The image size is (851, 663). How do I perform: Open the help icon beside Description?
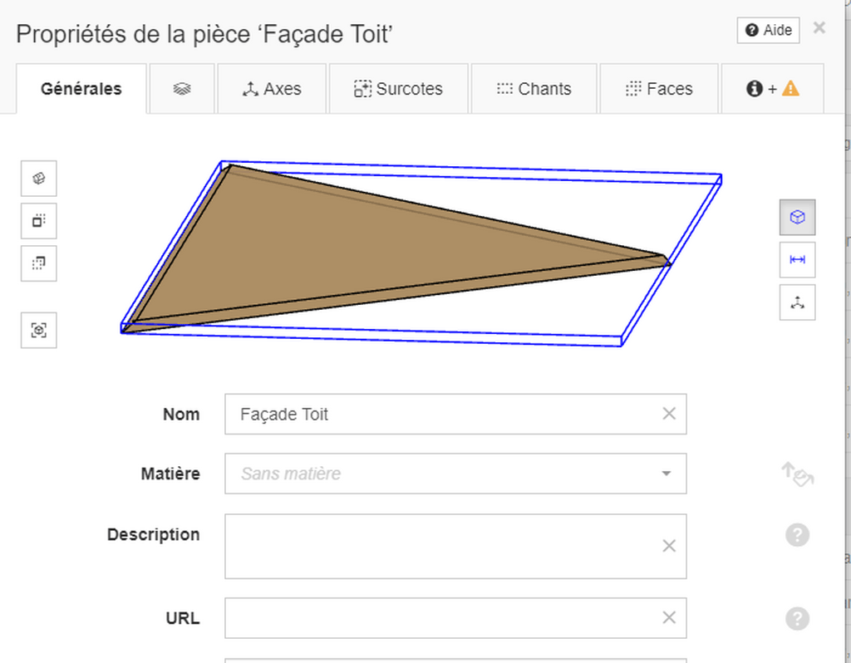797,535
